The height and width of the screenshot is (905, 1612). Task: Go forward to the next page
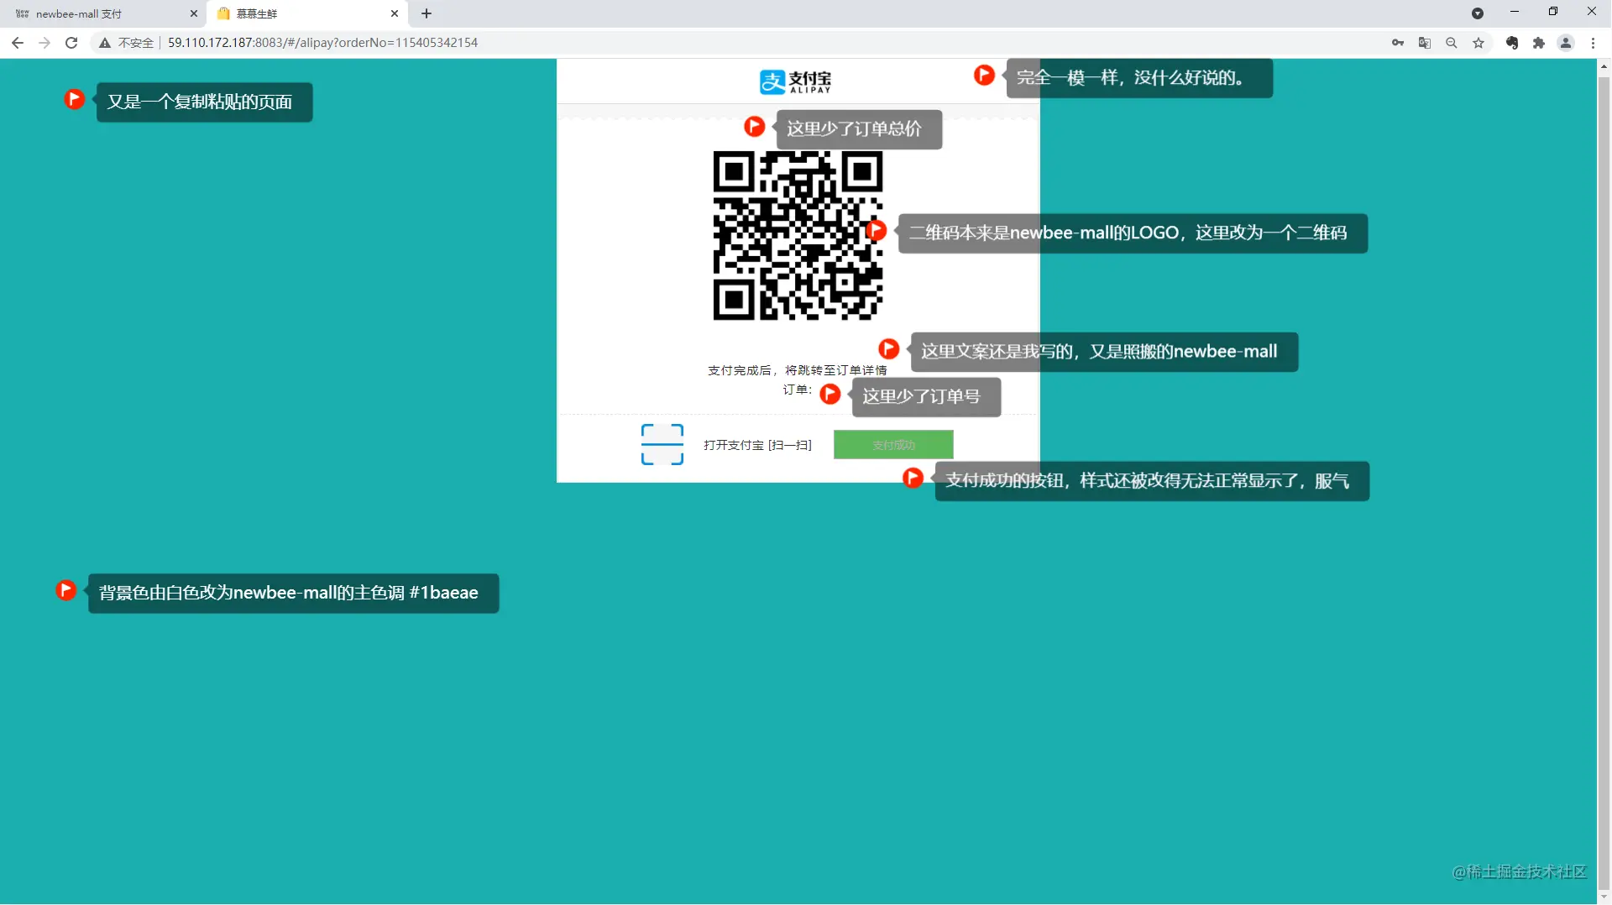(44, 43)
